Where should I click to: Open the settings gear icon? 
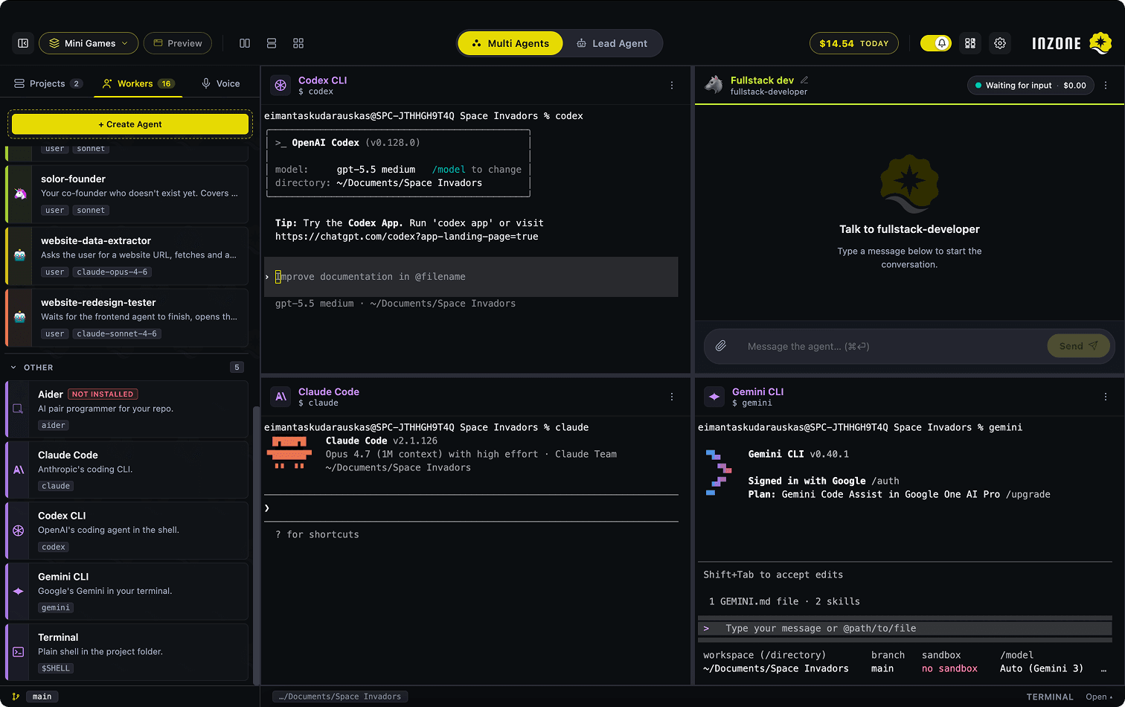click(x=1000, y=43)
